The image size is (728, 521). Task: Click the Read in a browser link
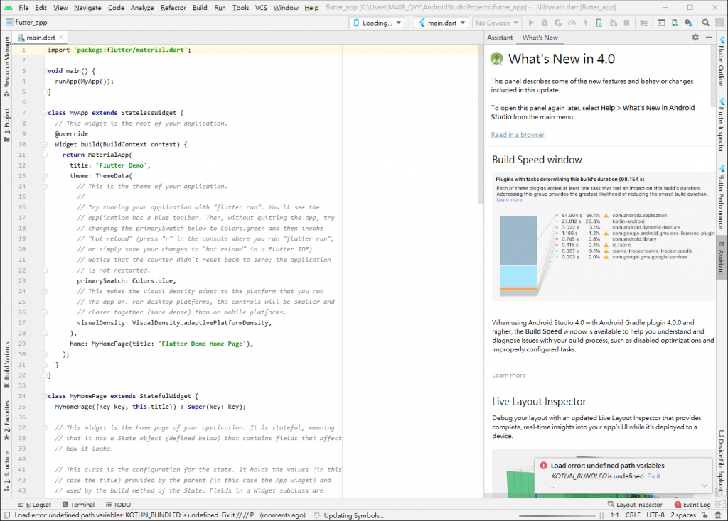[518, 135]
